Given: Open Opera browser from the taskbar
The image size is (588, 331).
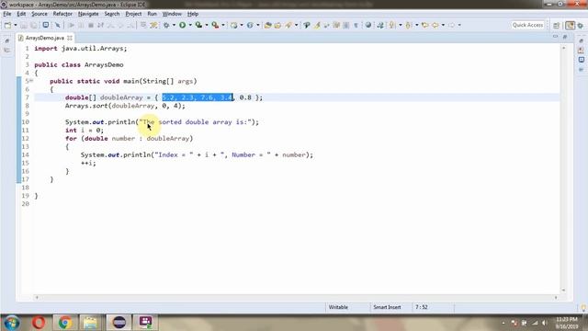Looking at the screenshot, I should pos(39,323).
